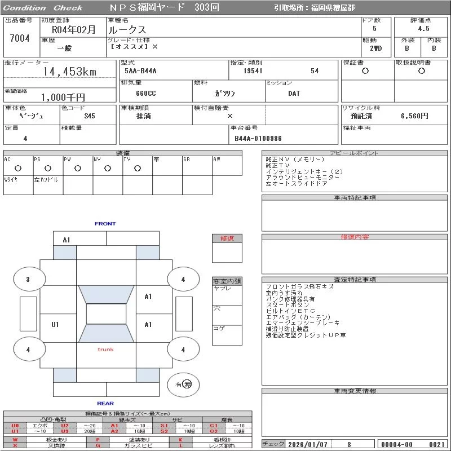Viewport: 451px width, 451px height.
Task: Click the red trunk label on diagram
Action: (x=105, y=350)
